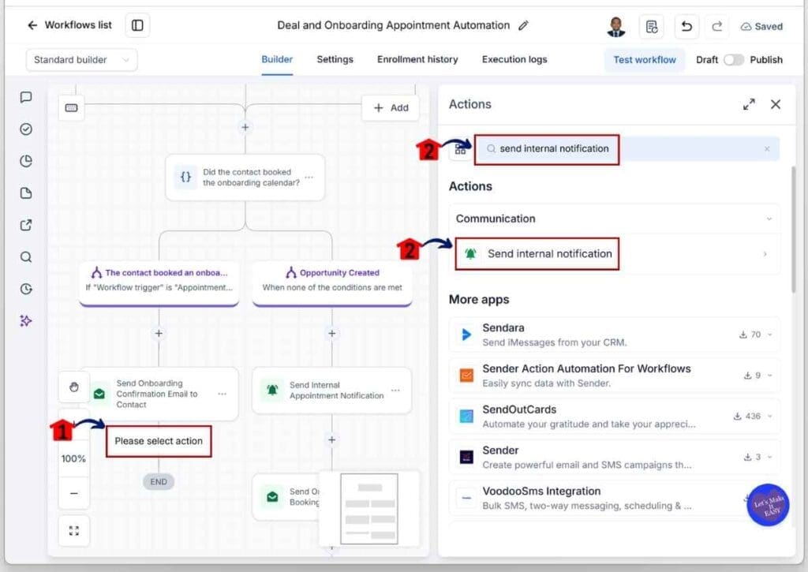Screen dimensions: 808x572
Task: Select the VoodooSms Integration app
Action: click(614, 498)
